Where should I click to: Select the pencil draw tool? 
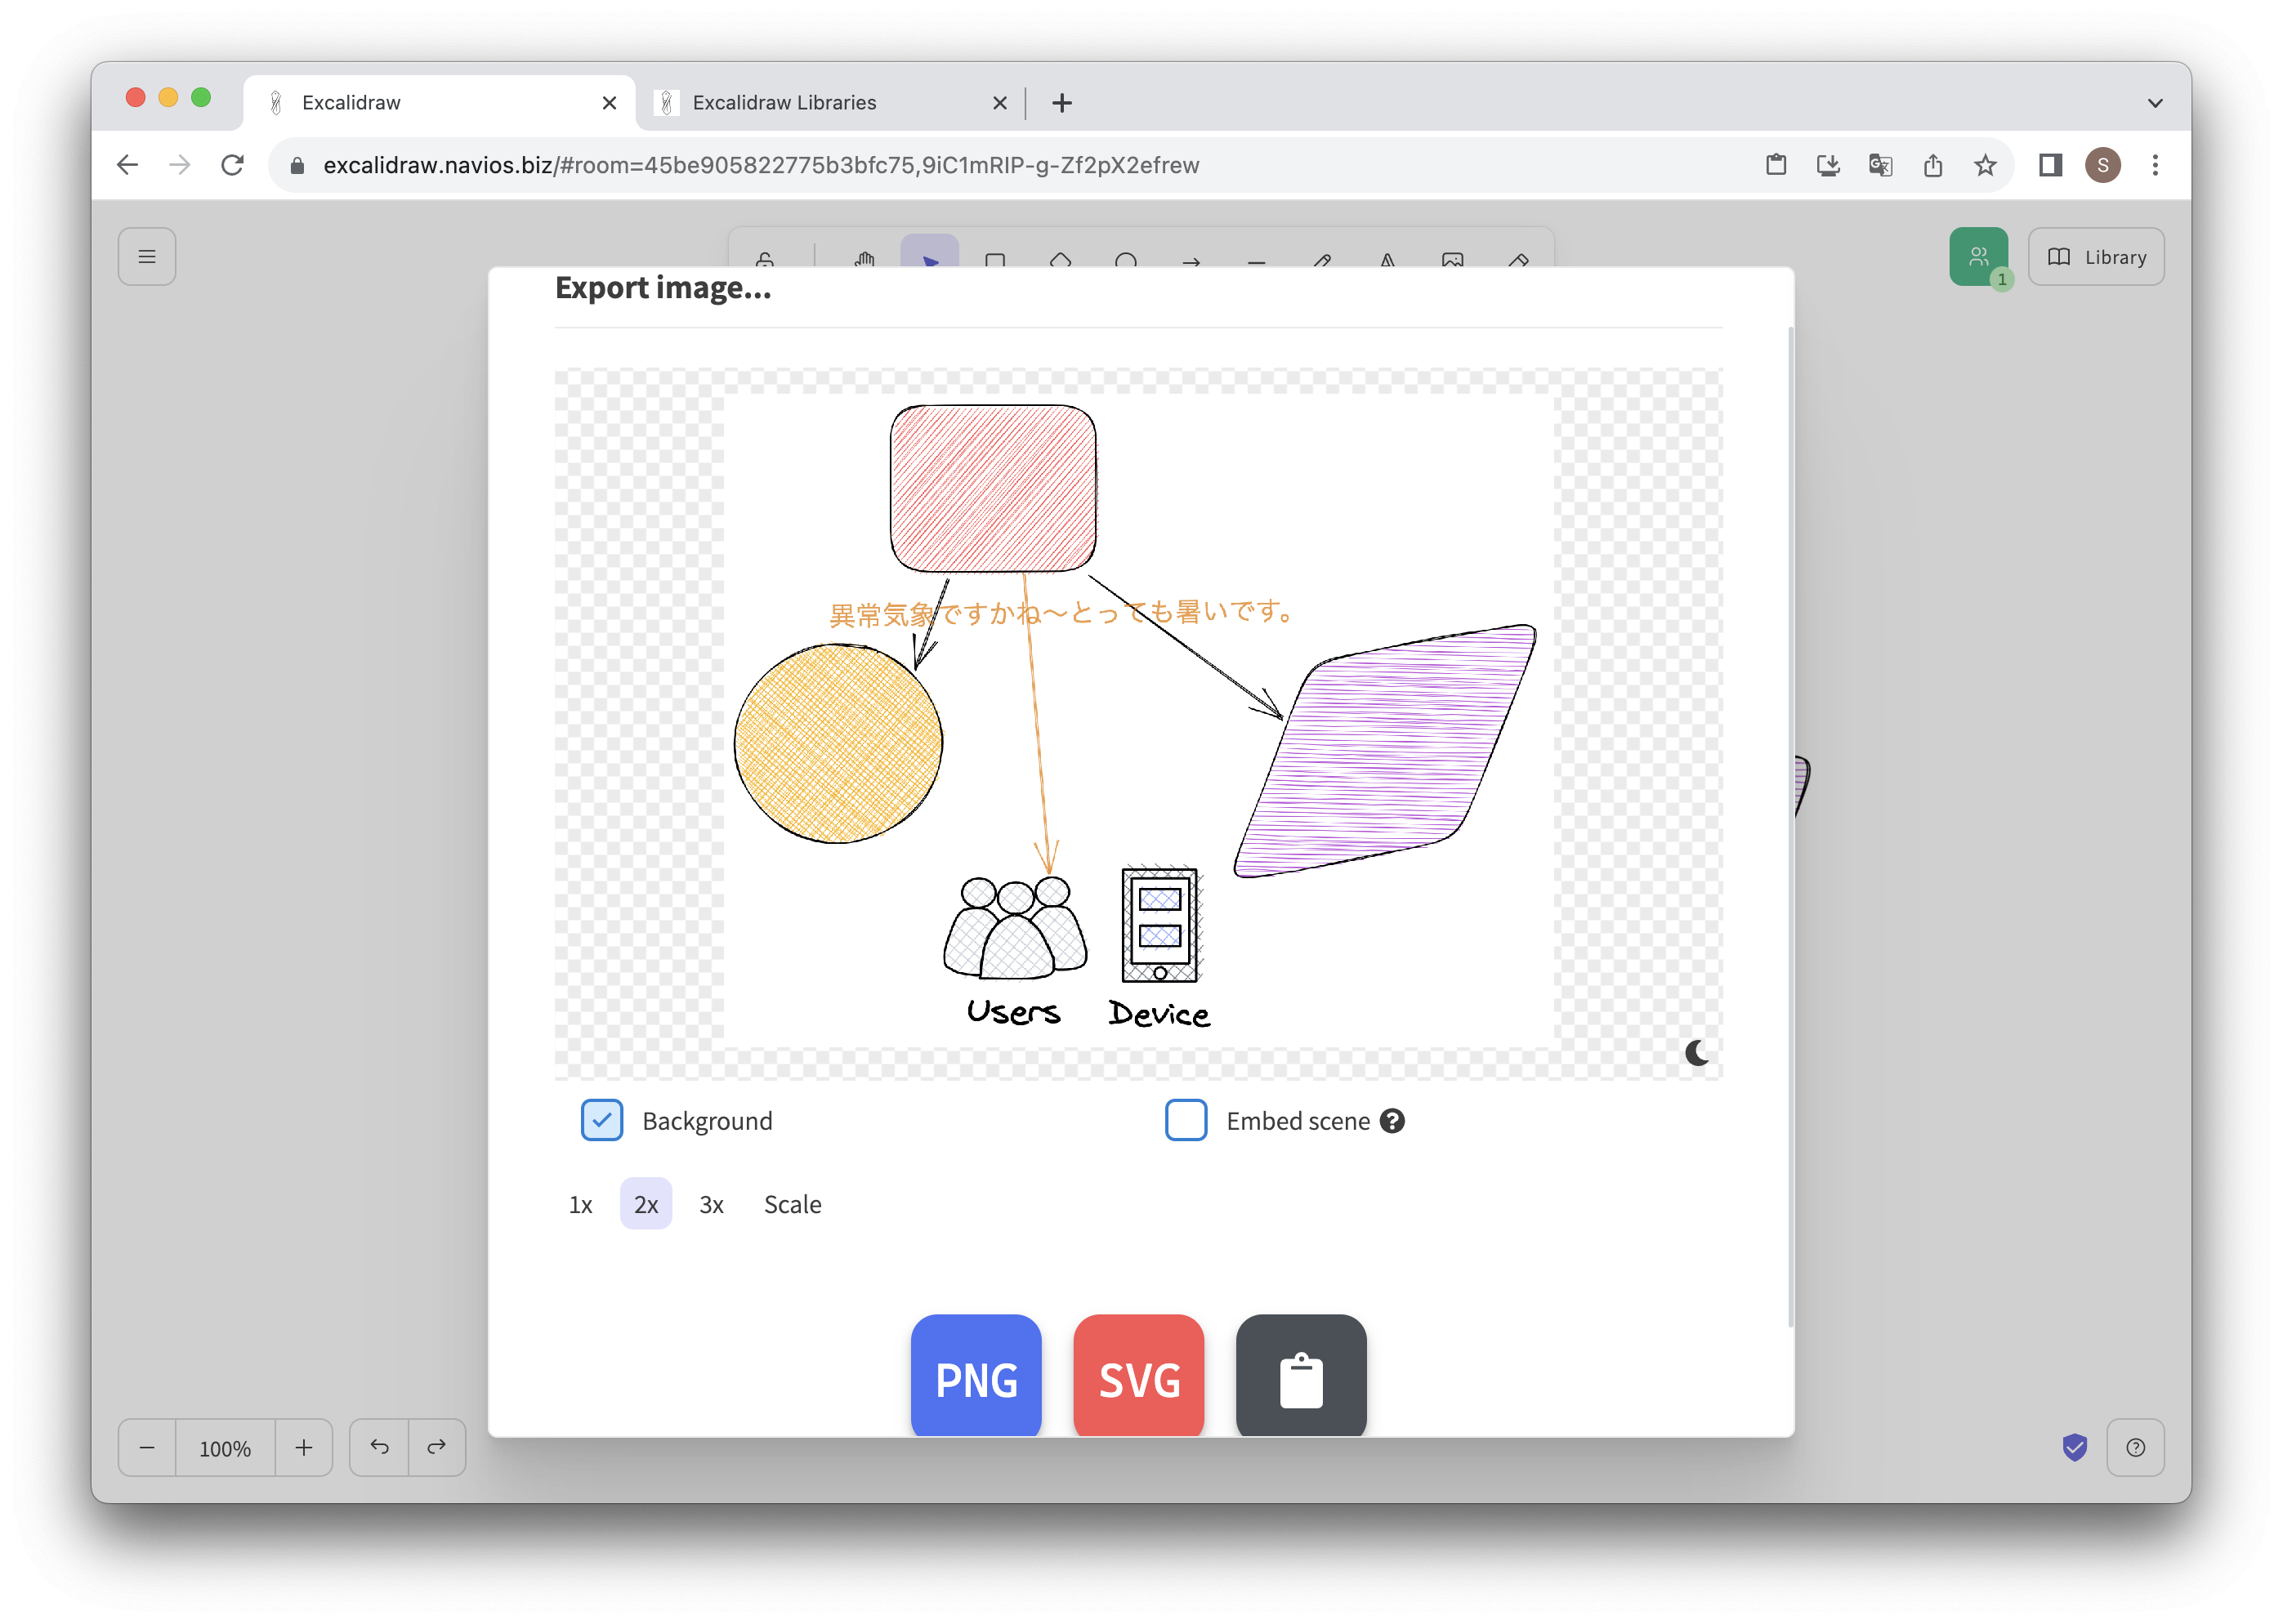click(x=1322, y=258)
